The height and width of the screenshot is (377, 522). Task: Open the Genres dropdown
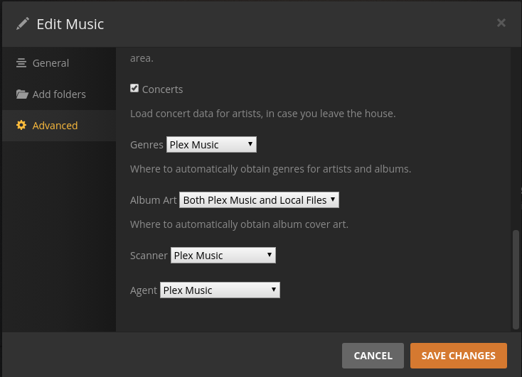click(x=211, y=145)
